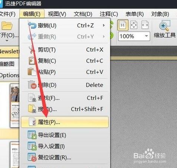Click the scissors cut icon
This screenshot has width=177, height=168.
click(x=32, y=50)
